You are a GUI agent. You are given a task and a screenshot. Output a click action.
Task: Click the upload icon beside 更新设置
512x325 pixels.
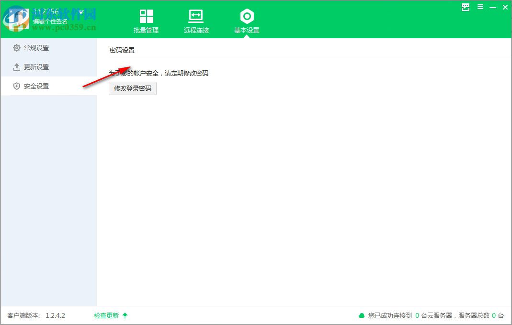click(15, 67)
